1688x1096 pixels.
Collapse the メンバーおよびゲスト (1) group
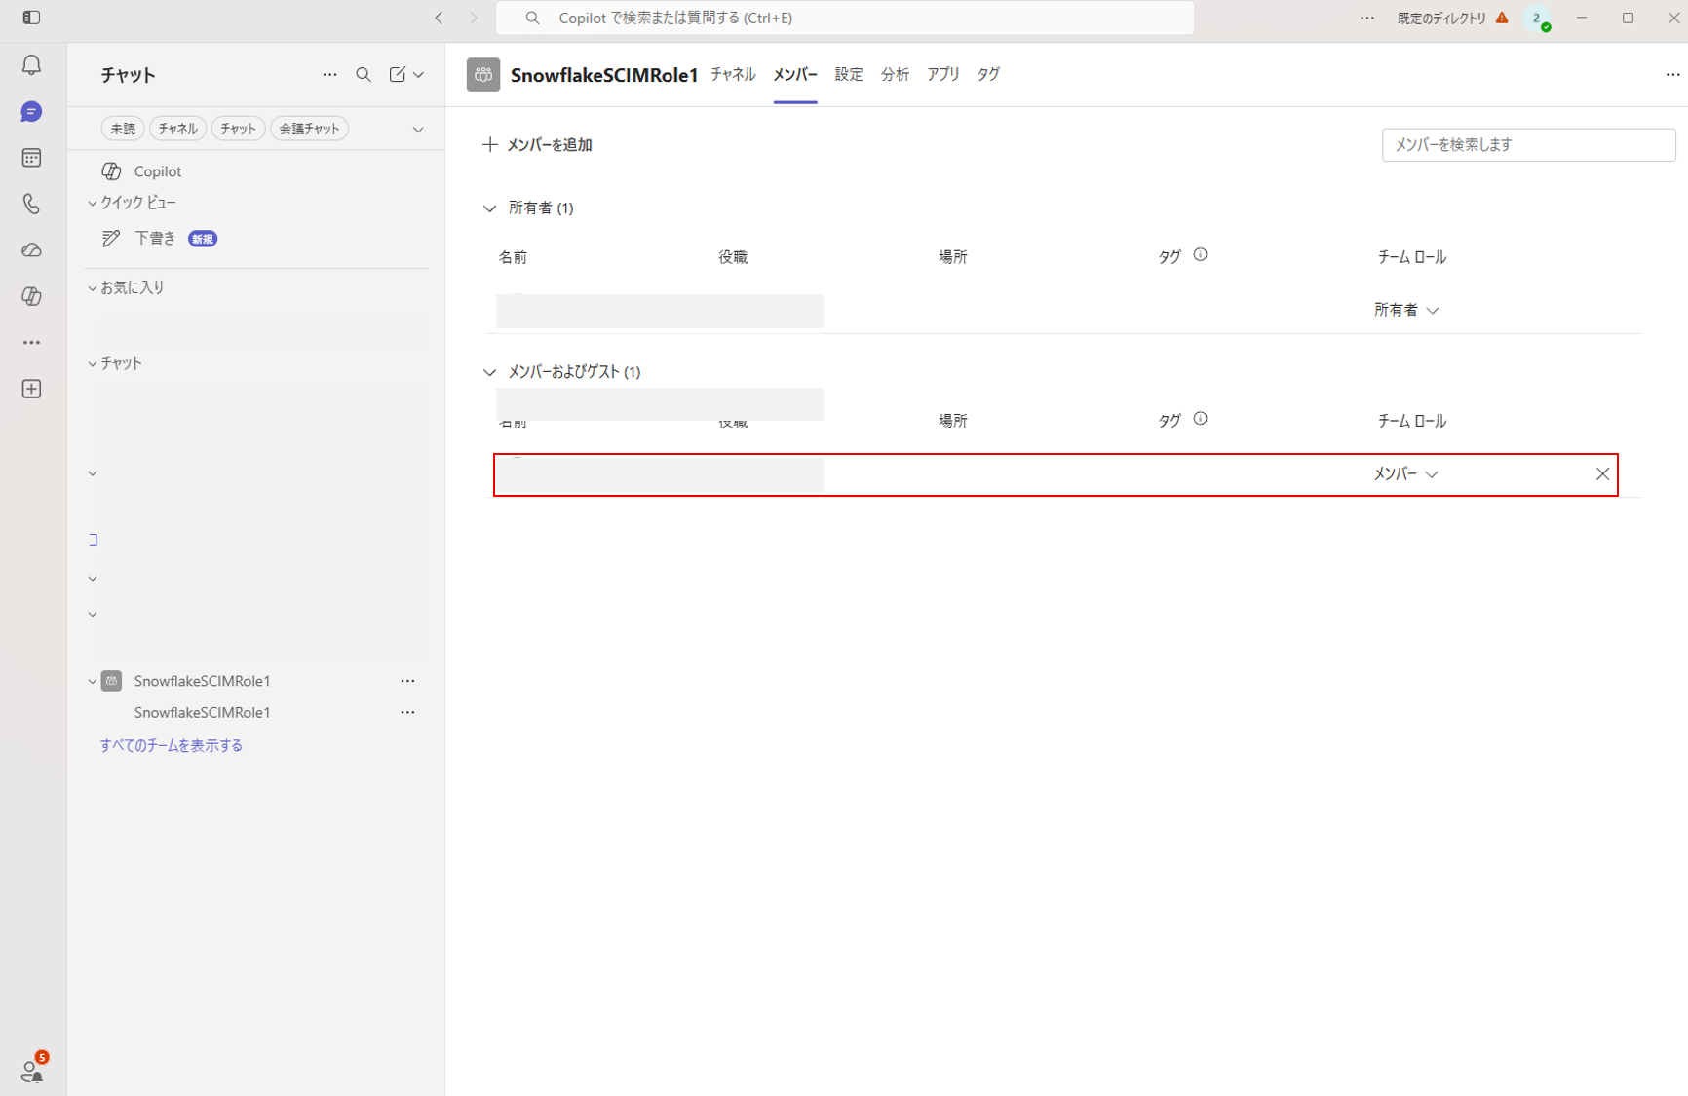(x=489, y=371)
